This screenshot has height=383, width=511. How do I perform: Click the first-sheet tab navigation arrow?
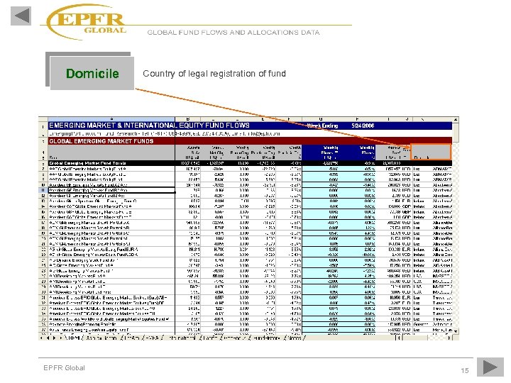click(x=42, y=338)
